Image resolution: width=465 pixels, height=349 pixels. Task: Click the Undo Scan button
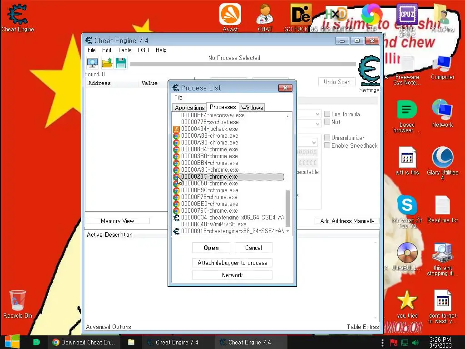point(337,82)
